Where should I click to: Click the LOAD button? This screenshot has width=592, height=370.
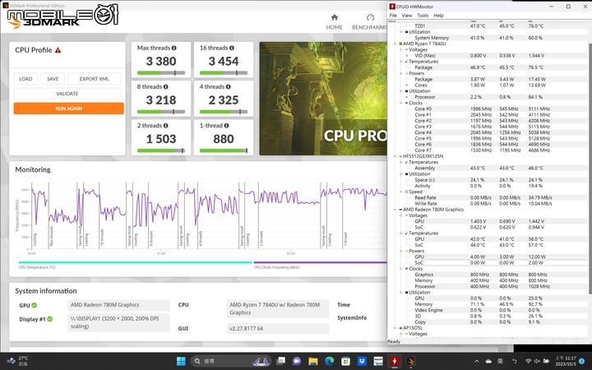25,79
